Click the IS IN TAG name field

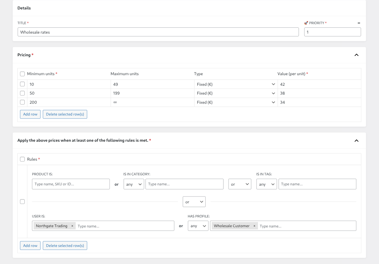(x=317, y=184)
